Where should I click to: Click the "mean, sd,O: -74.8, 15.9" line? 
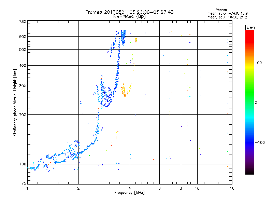[x=227, y=13]
